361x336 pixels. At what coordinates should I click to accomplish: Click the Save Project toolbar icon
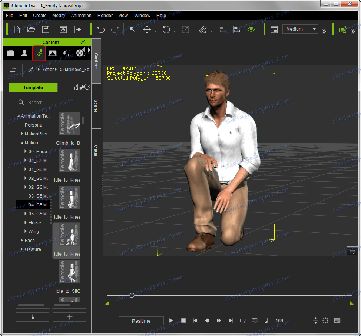click(46, 30)
